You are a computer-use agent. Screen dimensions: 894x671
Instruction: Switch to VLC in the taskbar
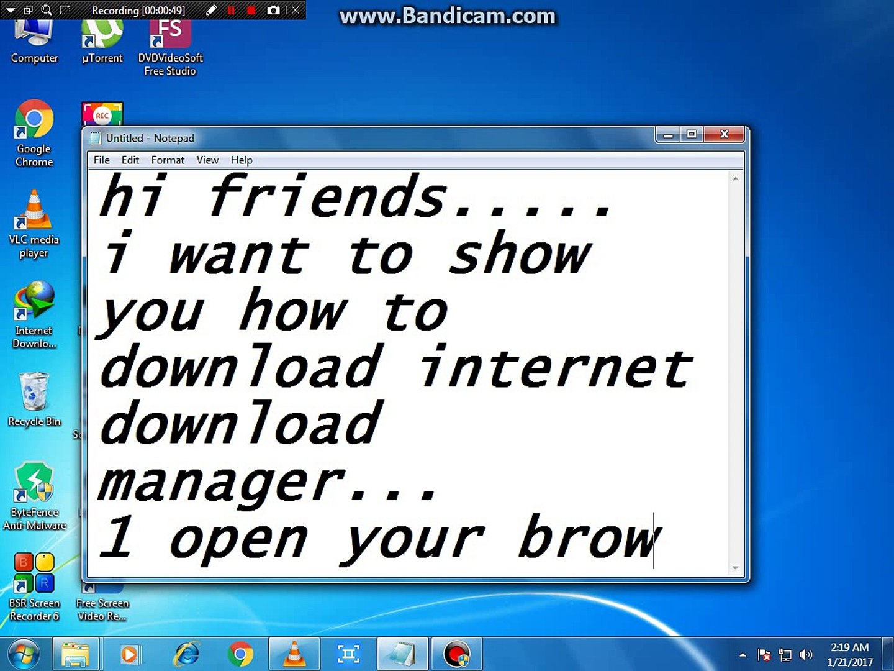coord(294,654)
